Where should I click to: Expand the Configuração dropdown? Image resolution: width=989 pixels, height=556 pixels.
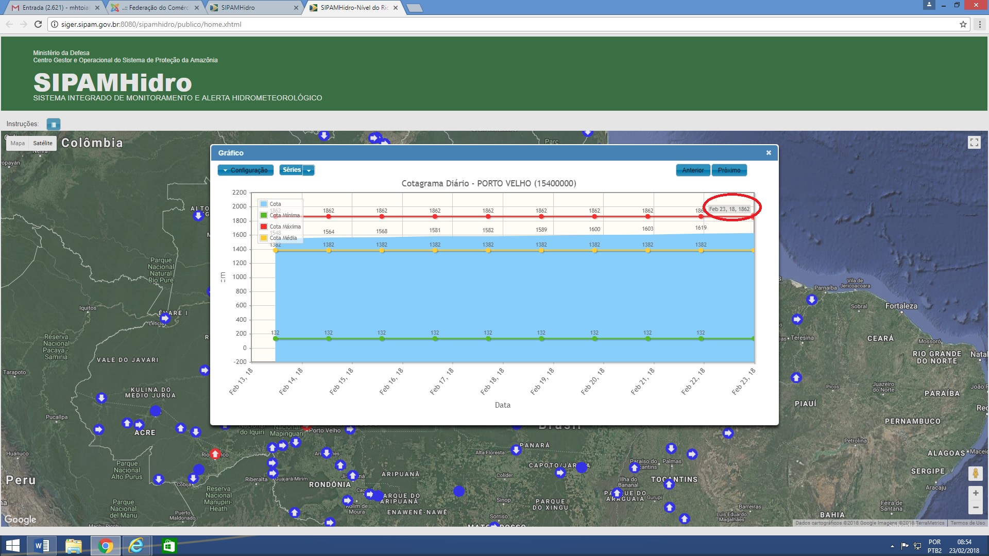[246, 170]
